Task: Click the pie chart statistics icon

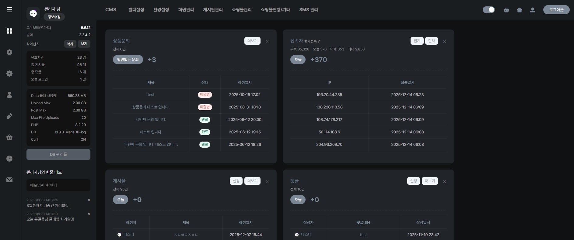Action: 9,159
